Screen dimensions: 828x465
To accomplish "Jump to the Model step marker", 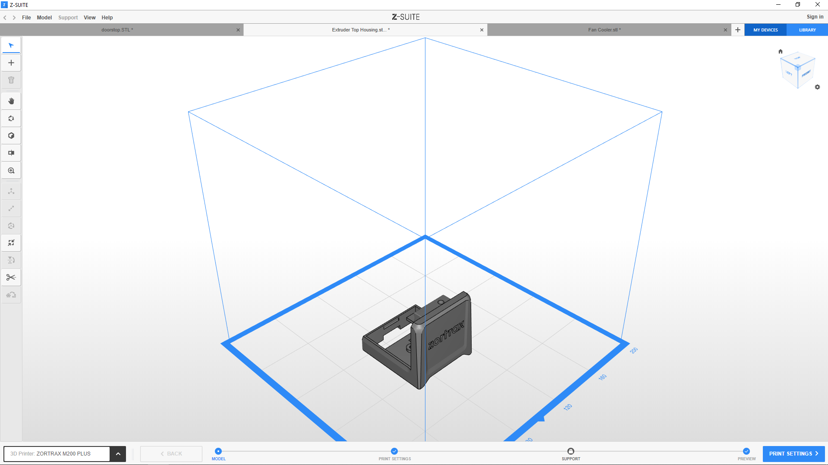I will [218, 451].
